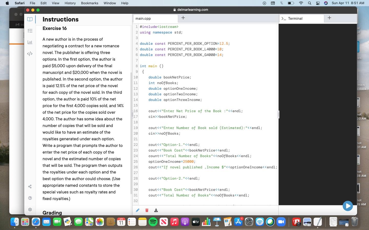
Task: Add a new terminal tab with plus
Action: tap(330, 18)
